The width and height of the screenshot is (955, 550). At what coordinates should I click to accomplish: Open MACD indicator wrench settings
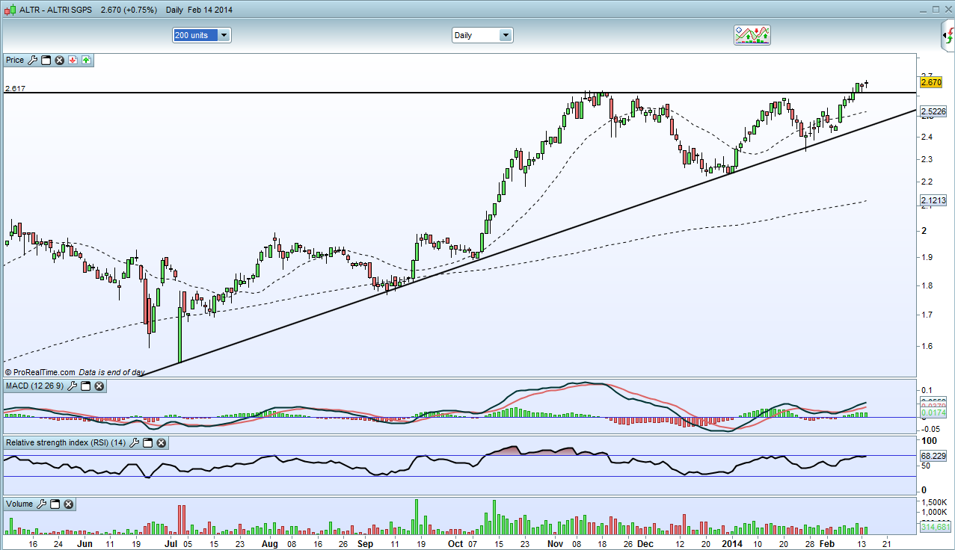click(x=73, y=386)
